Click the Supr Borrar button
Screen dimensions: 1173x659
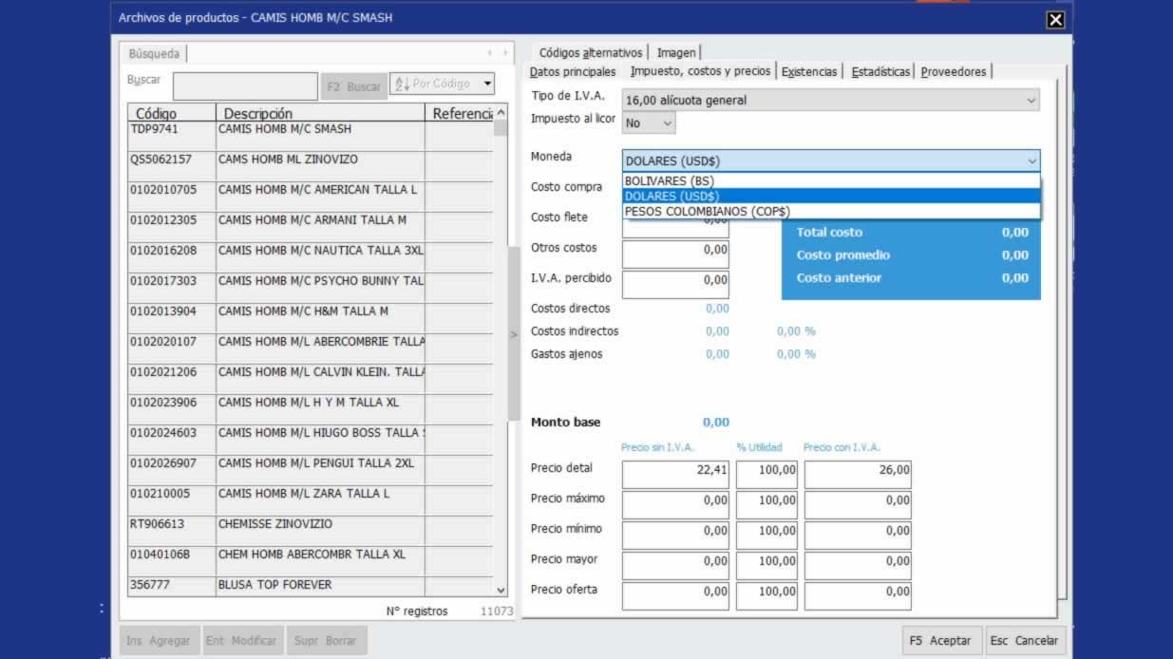[x=326, y=641]
